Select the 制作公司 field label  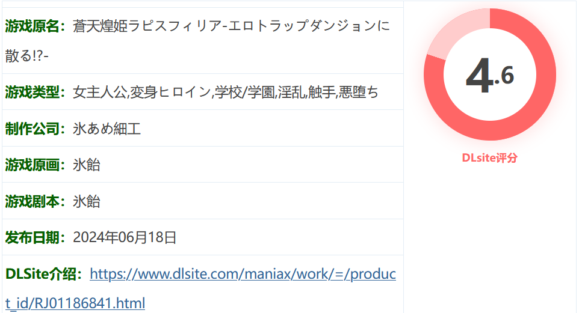[x=36, y=129]
